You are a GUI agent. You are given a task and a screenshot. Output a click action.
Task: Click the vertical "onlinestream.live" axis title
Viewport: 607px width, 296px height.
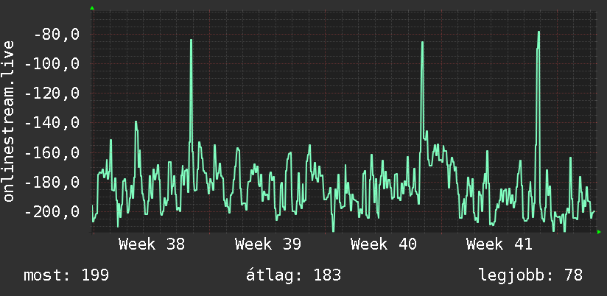coord(9,121)
